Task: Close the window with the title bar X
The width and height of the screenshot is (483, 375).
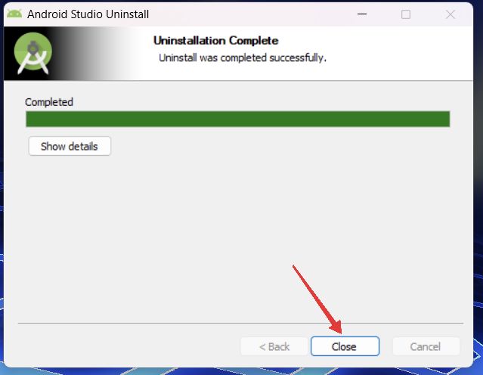Action: (450, 14)
